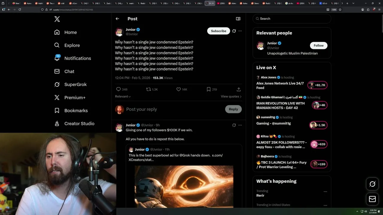The width and height of the screenshot is (383, 215).
Task: Open Notifications in the sidebar
Action: [x=73, y=58]
